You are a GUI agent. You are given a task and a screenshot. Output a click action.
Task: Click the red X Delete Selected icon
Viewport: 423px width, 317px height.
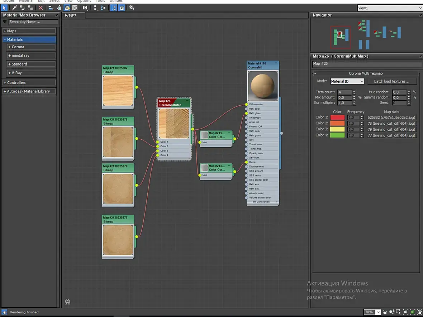pyautogui.click(x=41, y=8)
